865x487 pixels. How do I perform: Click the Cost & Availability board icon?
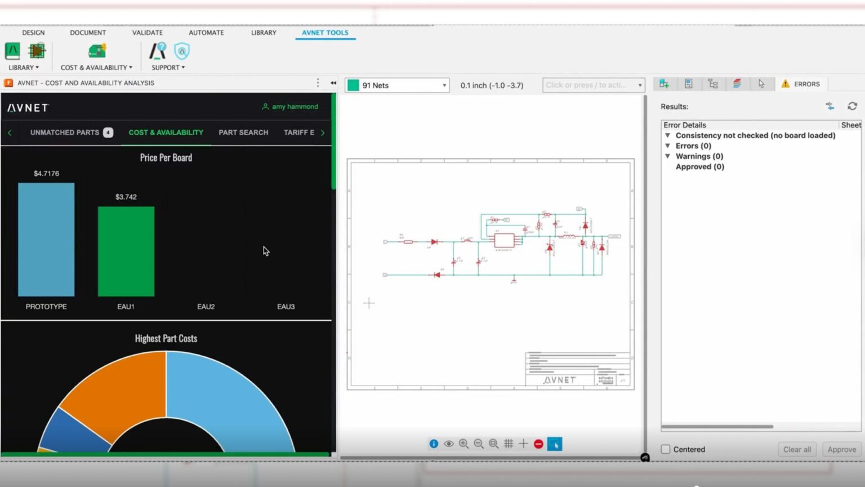click(97, 51)
